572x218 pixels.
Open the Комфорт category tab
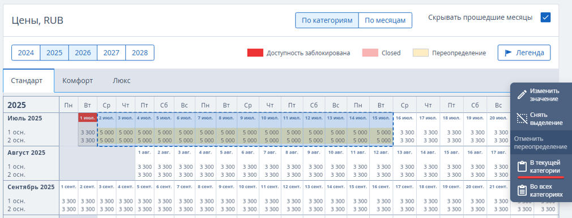[78, 80]
